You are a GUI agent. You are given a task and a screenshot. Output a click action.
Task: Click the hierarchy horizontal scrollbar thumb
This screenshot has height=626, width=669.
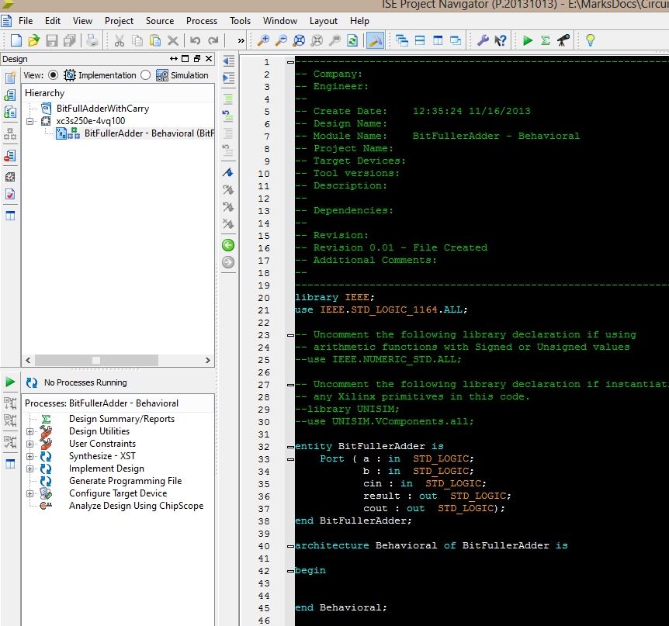(x=96, y=361)
